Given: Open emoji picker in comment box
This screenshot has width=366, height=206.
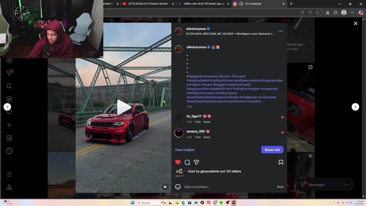Looking at the screenshot, I should (x=178, y=187).
